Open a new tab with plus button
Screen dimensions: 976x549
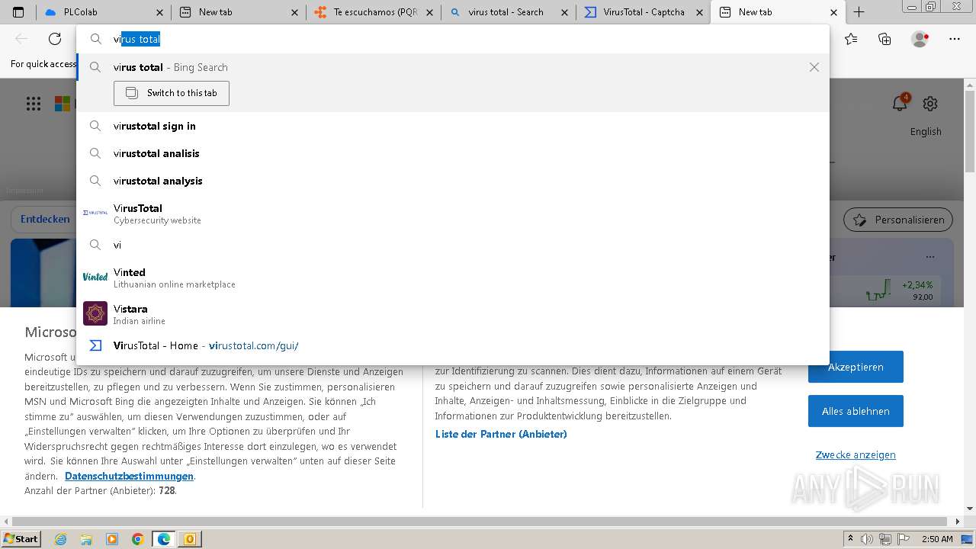(859, 12)
